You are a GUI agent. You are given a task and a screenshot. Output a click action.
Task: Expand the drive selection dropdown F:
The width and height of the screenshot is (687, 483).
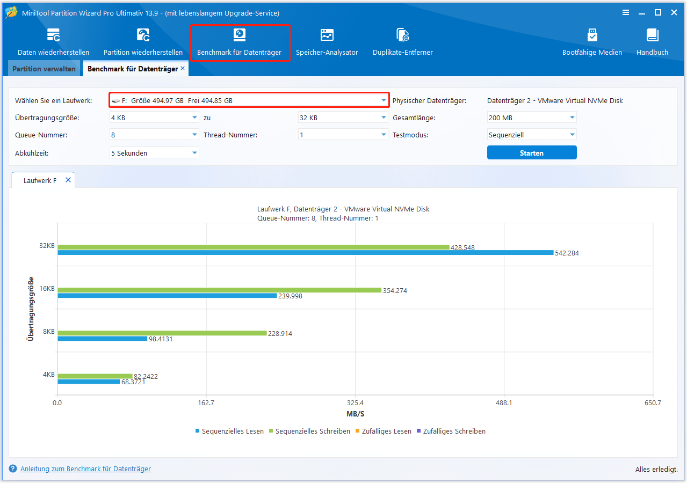[249, 100]
